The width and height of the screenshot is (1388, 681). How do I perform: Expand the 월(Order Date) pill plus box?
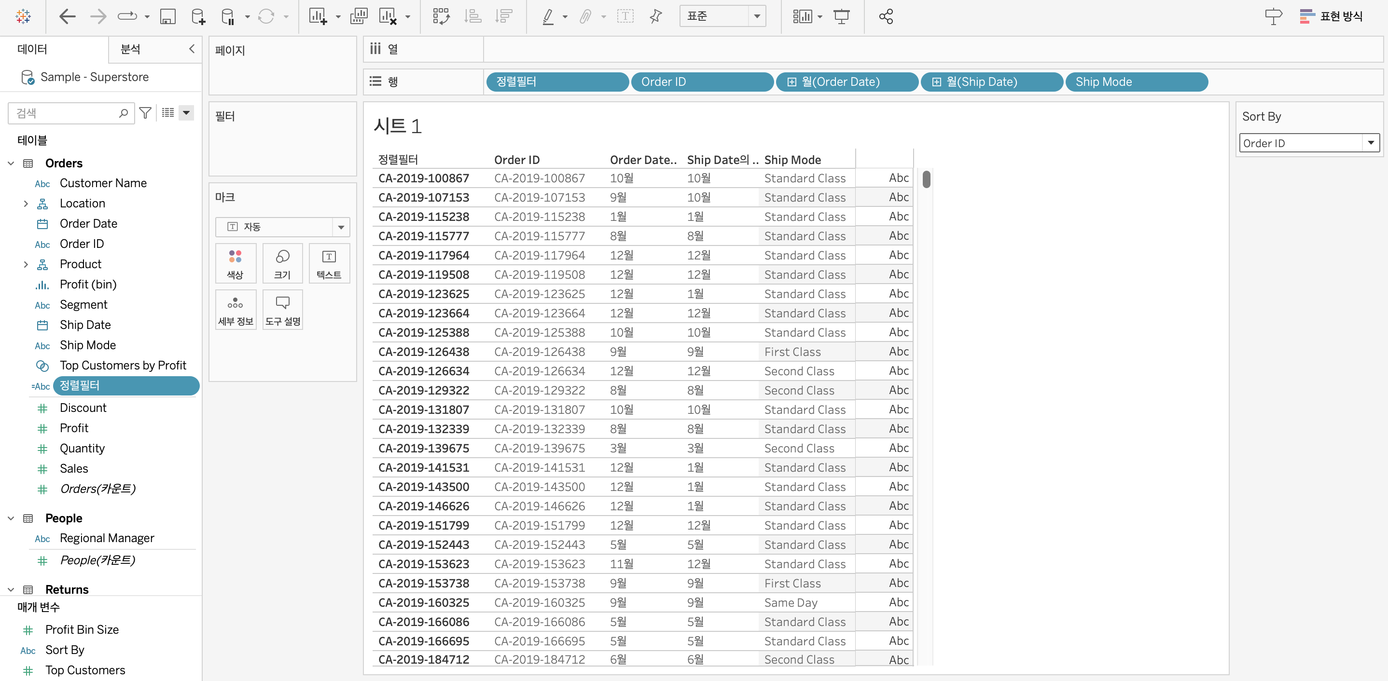tap(791, 82)
